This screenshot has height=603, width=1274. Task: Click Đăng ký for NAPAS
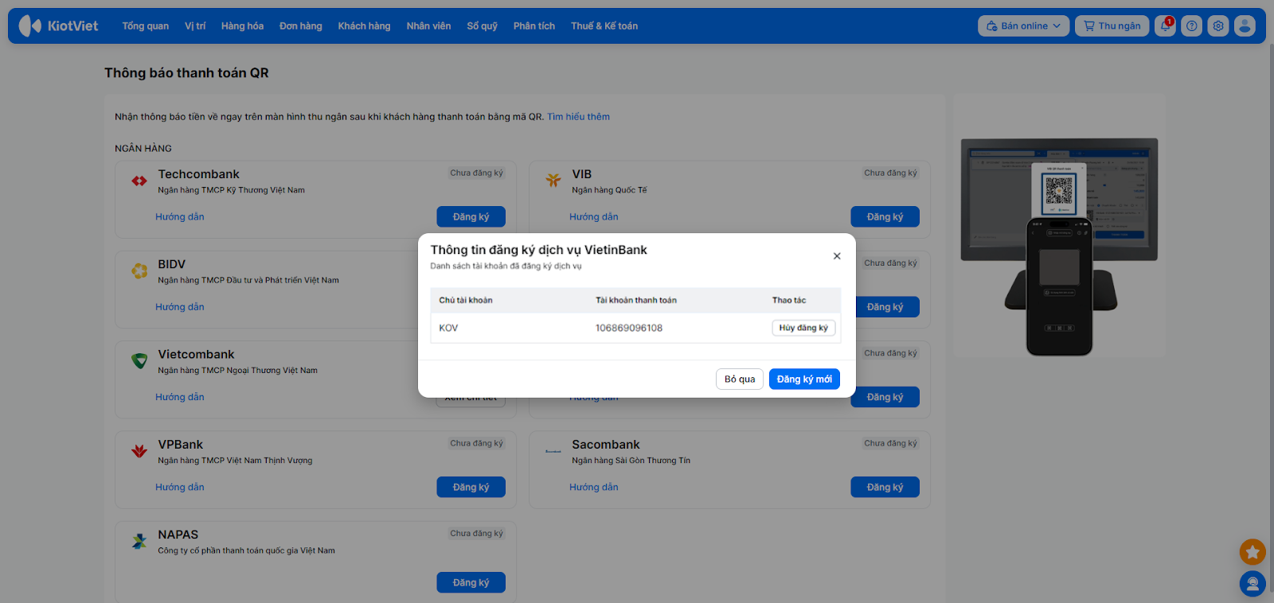pos(471,582)
